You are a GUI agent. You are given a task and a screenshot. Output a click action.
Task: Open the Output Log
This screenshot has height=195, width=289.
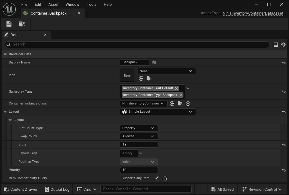57,189
